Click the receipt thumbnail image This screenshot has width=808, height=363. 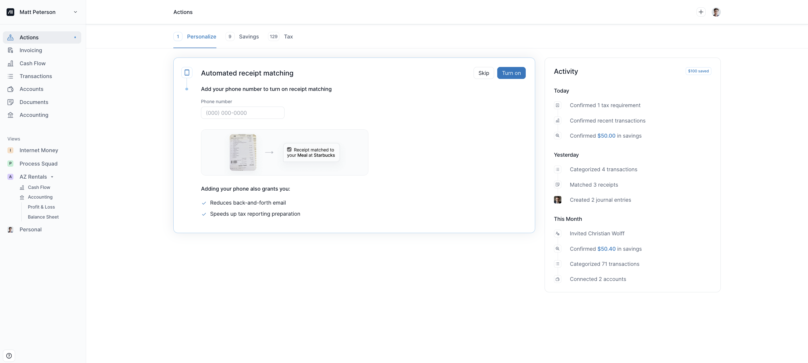243,152
